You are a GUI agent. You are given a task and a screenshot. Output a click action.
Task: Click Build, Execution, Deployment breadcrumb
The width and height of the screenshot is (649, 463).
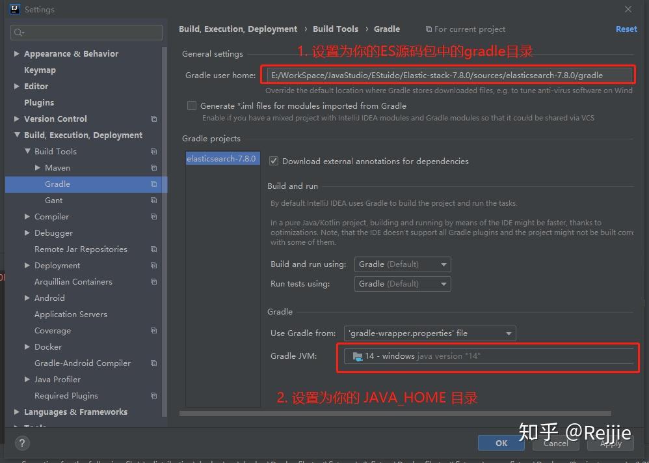pyautogui.click(x=238, y=29)
